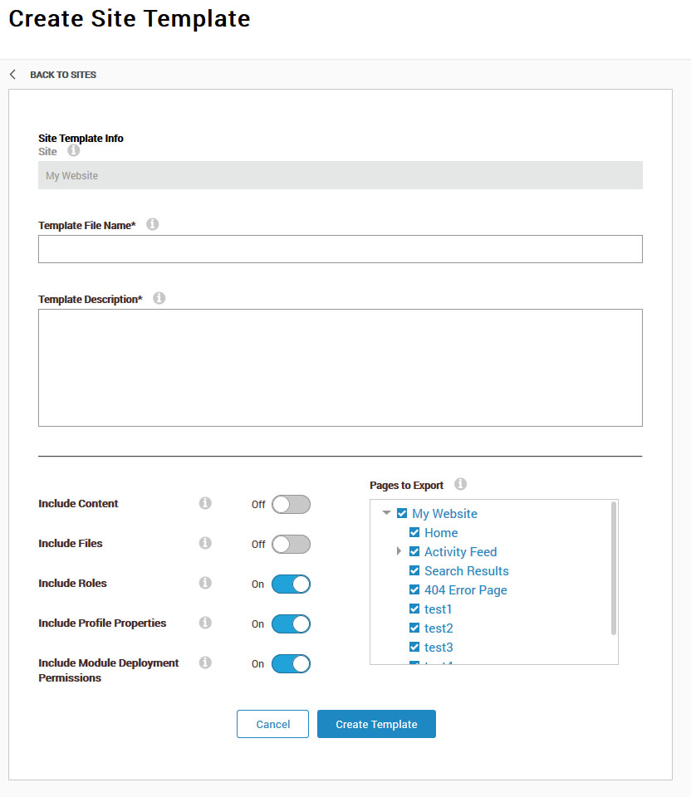The image size is (691, 797).
Task: Click the Include Roles info icon
Action: pos(205,583)
